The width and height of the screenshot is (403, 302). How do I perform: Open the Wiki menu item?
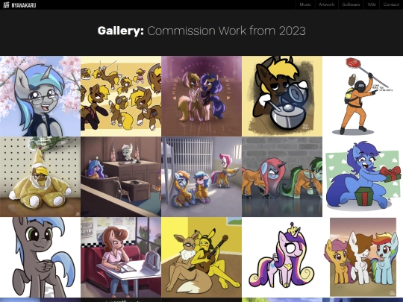click(x=372, y=4)
